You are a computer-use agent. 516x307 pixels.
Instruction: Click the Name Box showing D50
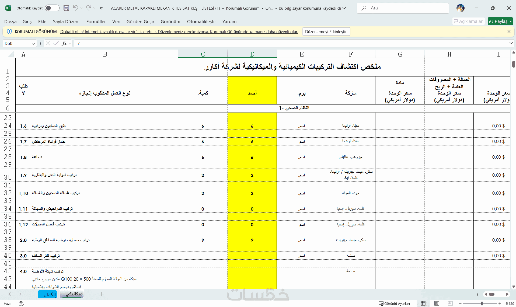click(17, 43)
